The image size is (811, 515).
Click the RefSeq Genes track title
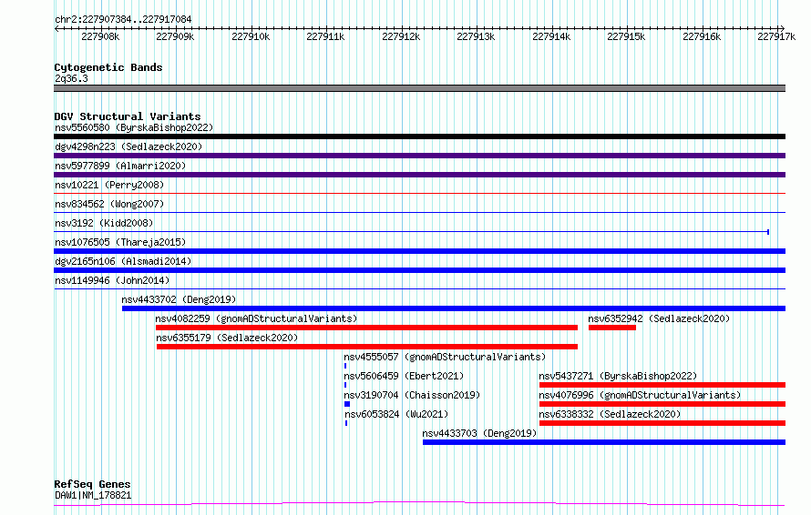point(92,484)
